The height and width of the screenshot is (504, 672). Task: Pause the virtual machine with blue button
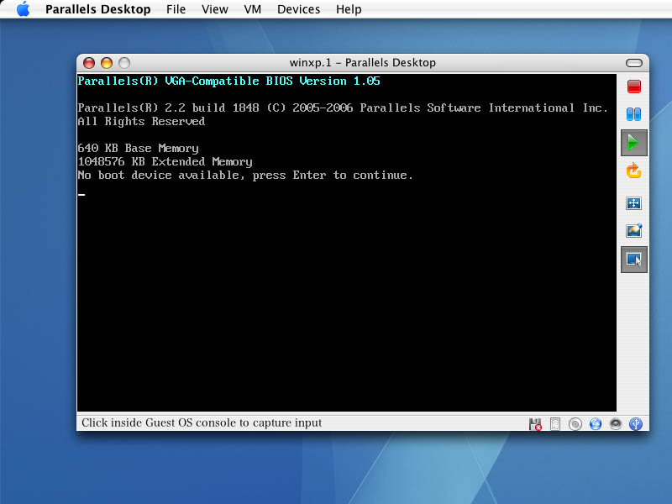(x=634, y=114)
